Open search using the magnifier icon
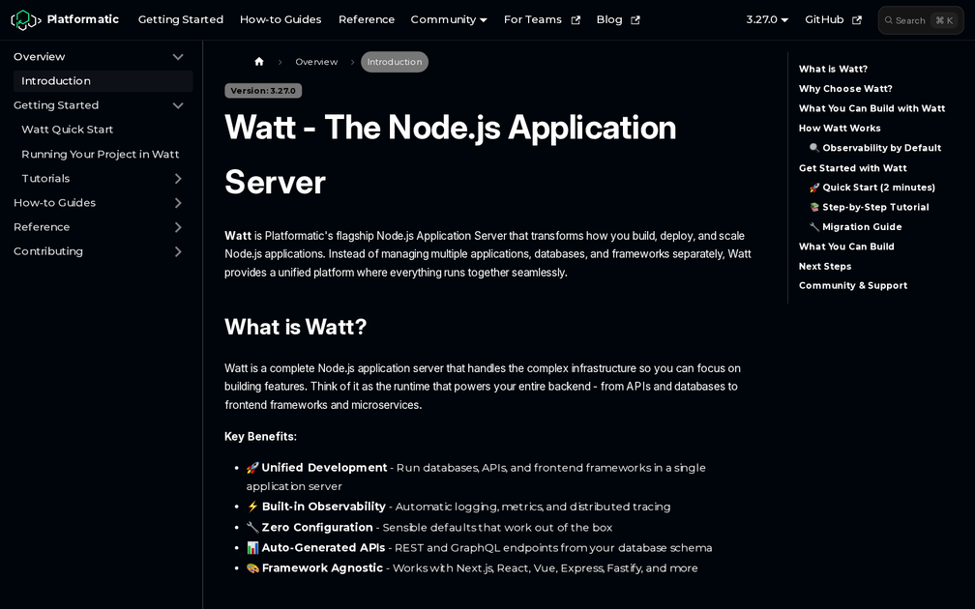Screen dimensions: 975x609 [x=889, y=19]
